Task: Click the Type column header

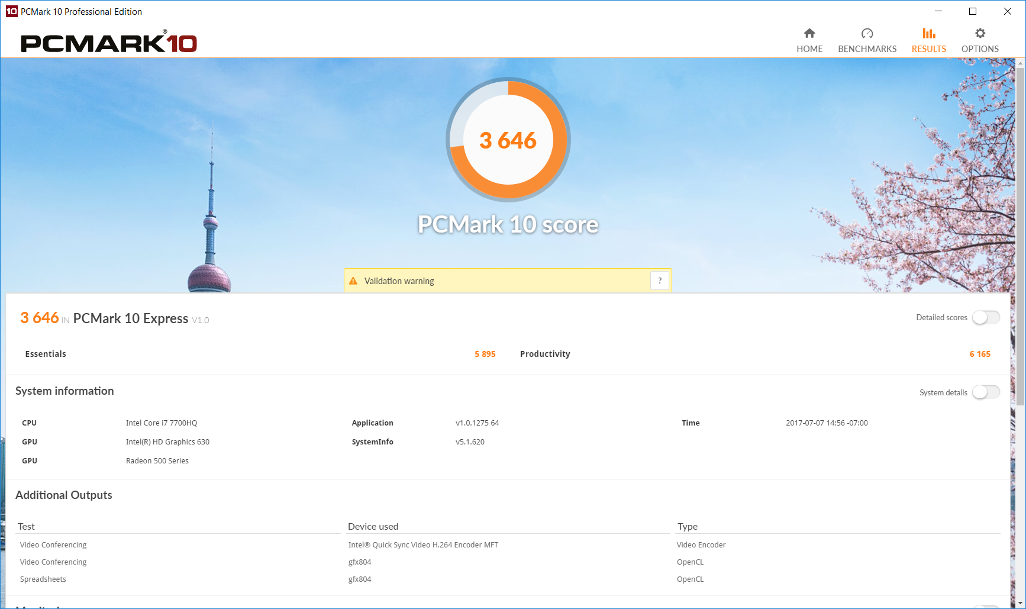Action: click(x=688, y=527)
